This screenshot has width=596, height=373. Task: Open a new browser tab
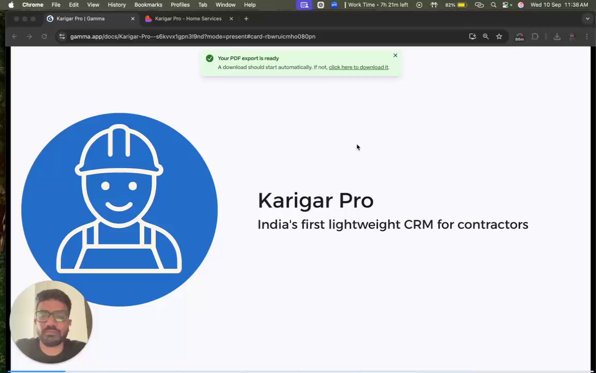[x=246, y=19]
